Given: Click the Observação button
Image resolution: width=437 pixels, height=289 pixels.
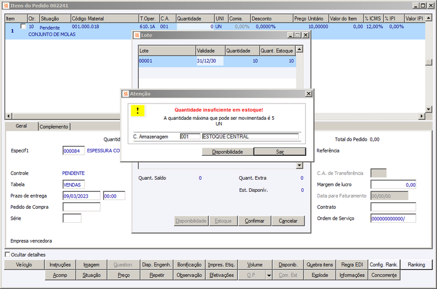Looking at the screenshot, I should click(189, 275).
